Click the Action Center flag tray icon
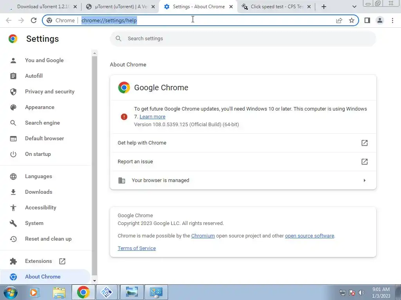 pos(352,293)
